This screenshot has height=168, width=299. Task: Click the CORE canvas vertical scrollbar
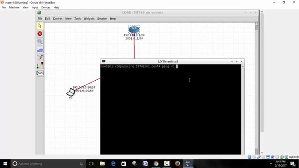pos(256,89)
